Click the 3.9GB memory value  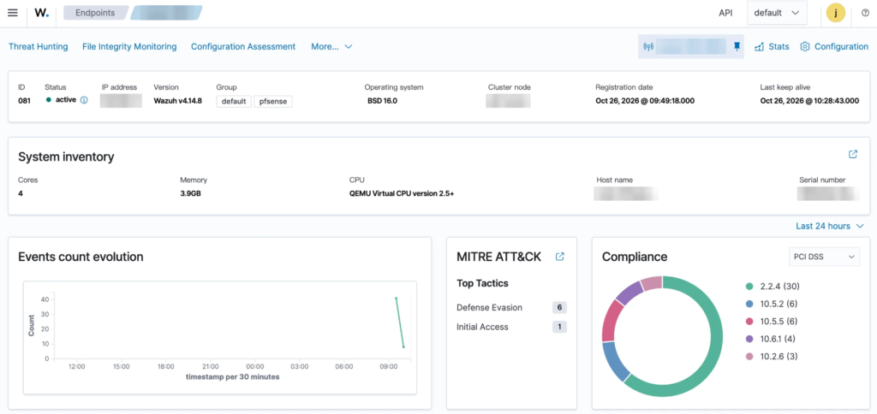point(190,194)
